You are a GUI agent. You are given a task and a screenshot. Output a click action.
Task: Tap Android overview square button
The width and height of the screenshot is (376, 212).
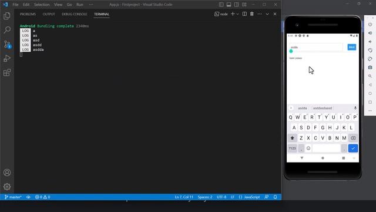point(343,158)
